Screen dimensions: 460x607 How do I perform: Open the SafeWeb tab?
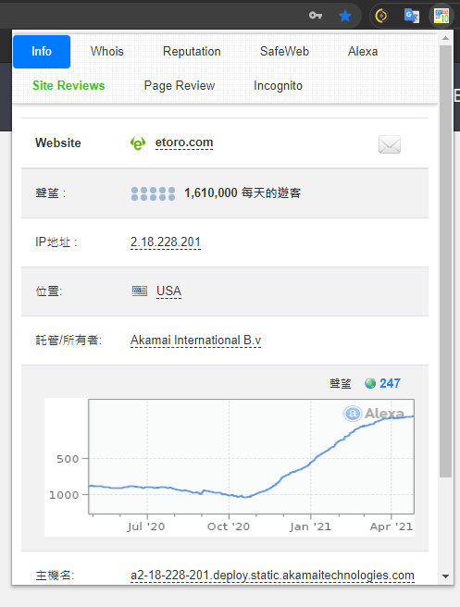pyautogui.click(x=284, y=52)
